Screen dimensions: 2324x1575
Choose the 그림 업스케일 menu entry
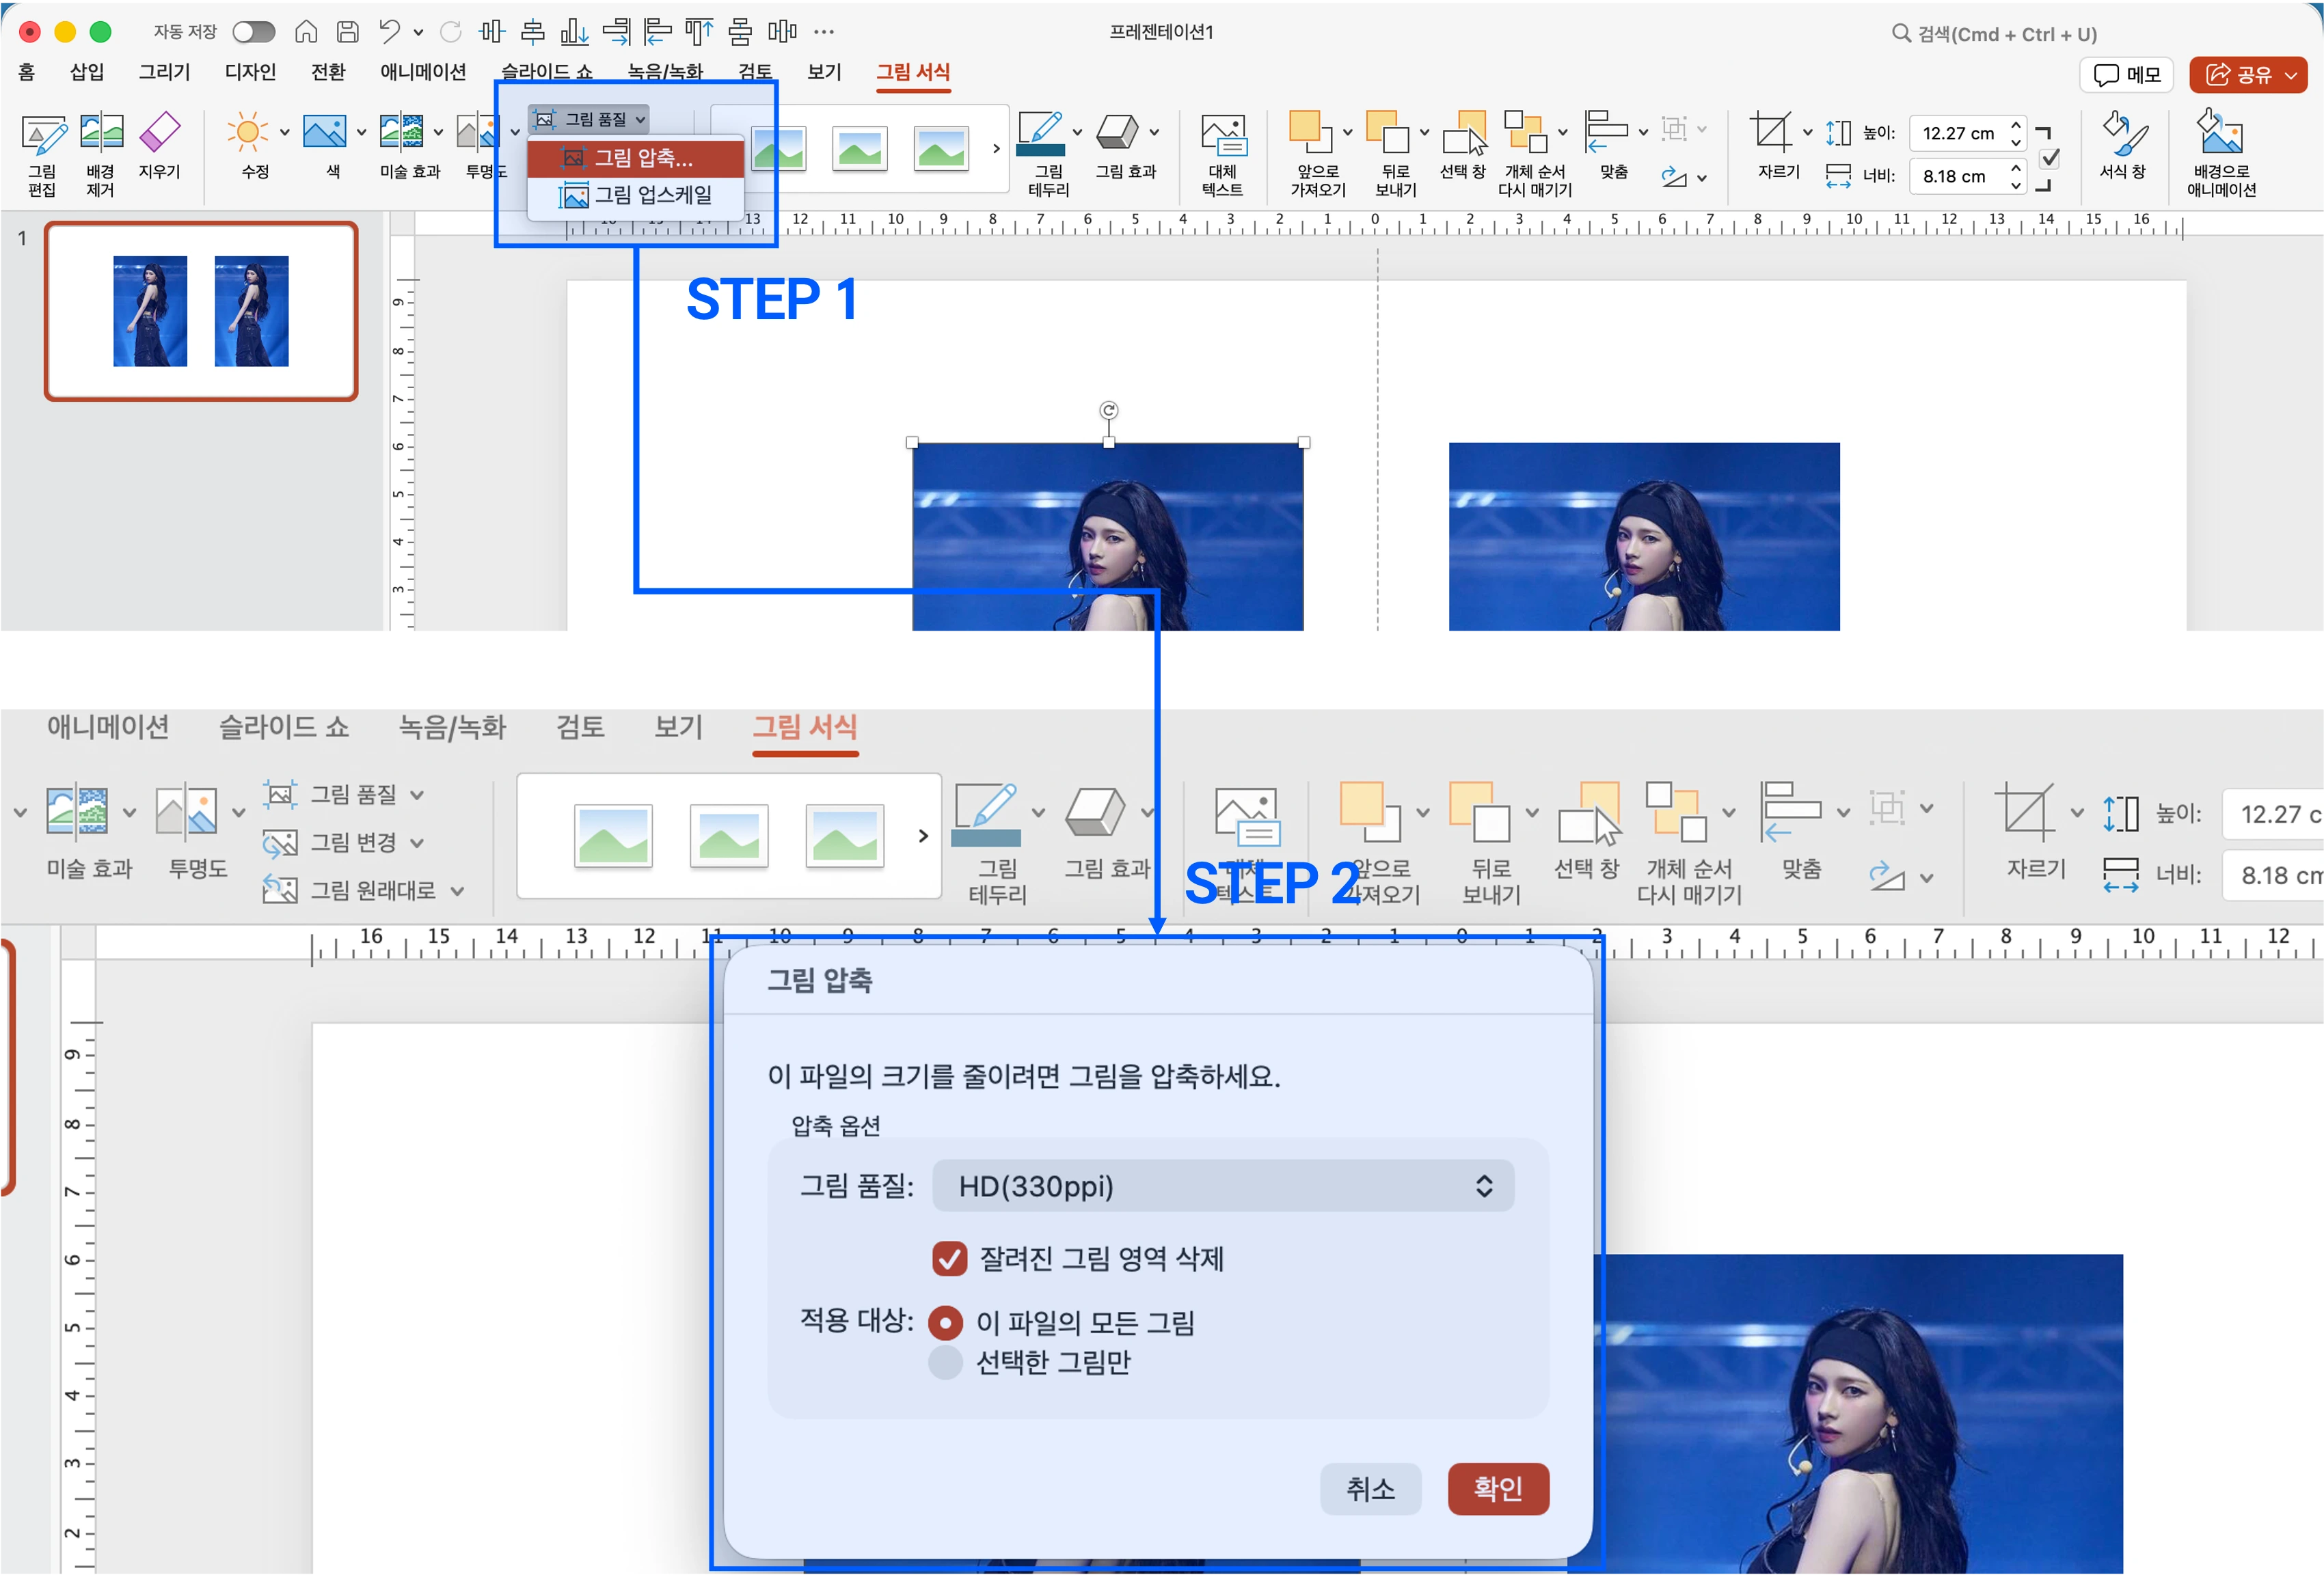click(x=635, y=195)
